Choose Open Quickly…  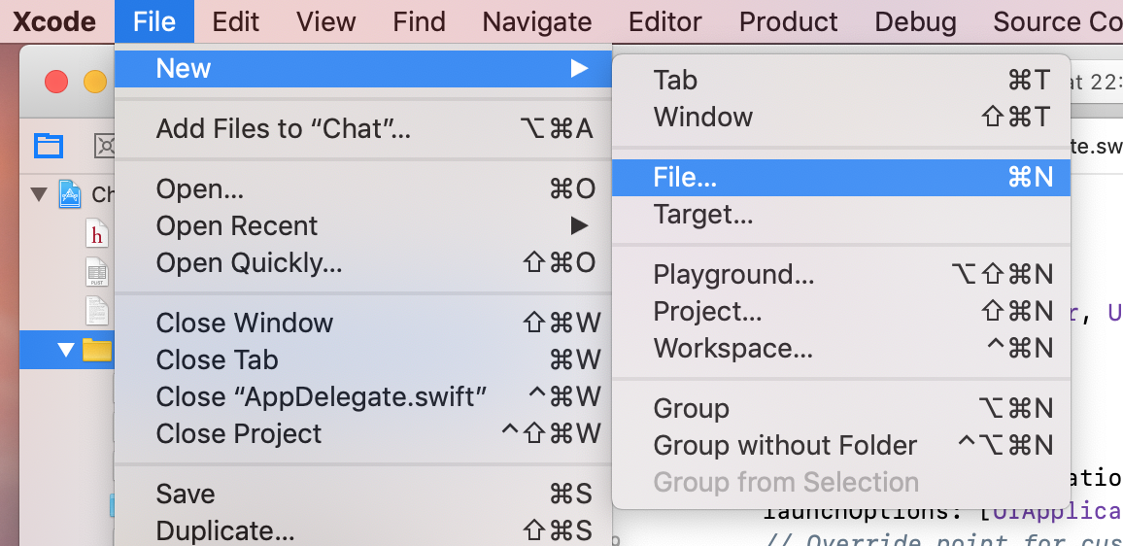pos(363,263)
